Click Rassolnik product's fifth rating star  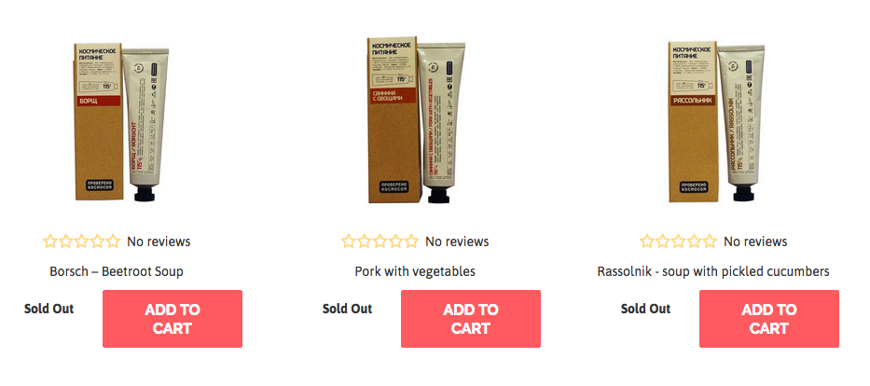(x=710, y=241)
